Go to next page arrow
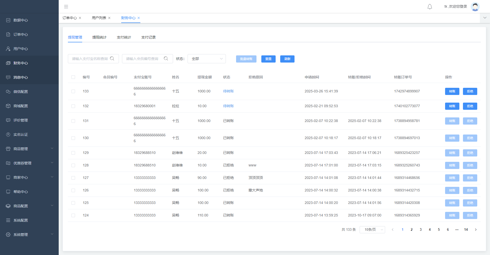490x255 pixels. click(x=476, y=230)
